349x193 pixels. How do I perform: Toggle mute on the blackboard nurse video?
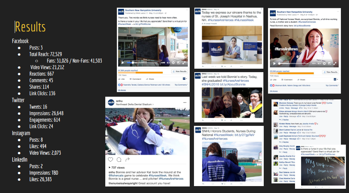click(169, 63)
